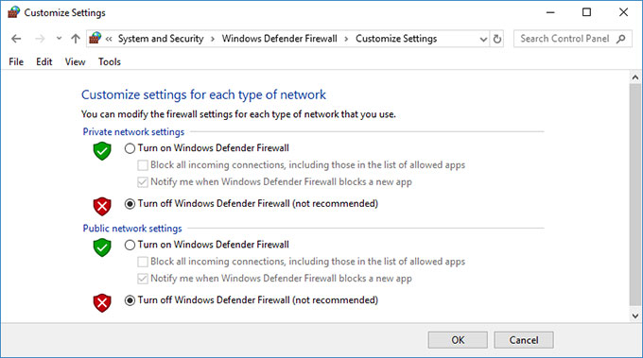Maximize the Customize Settings window
Image resolution: width=643 pixels, height=358 pixels.
587,12
